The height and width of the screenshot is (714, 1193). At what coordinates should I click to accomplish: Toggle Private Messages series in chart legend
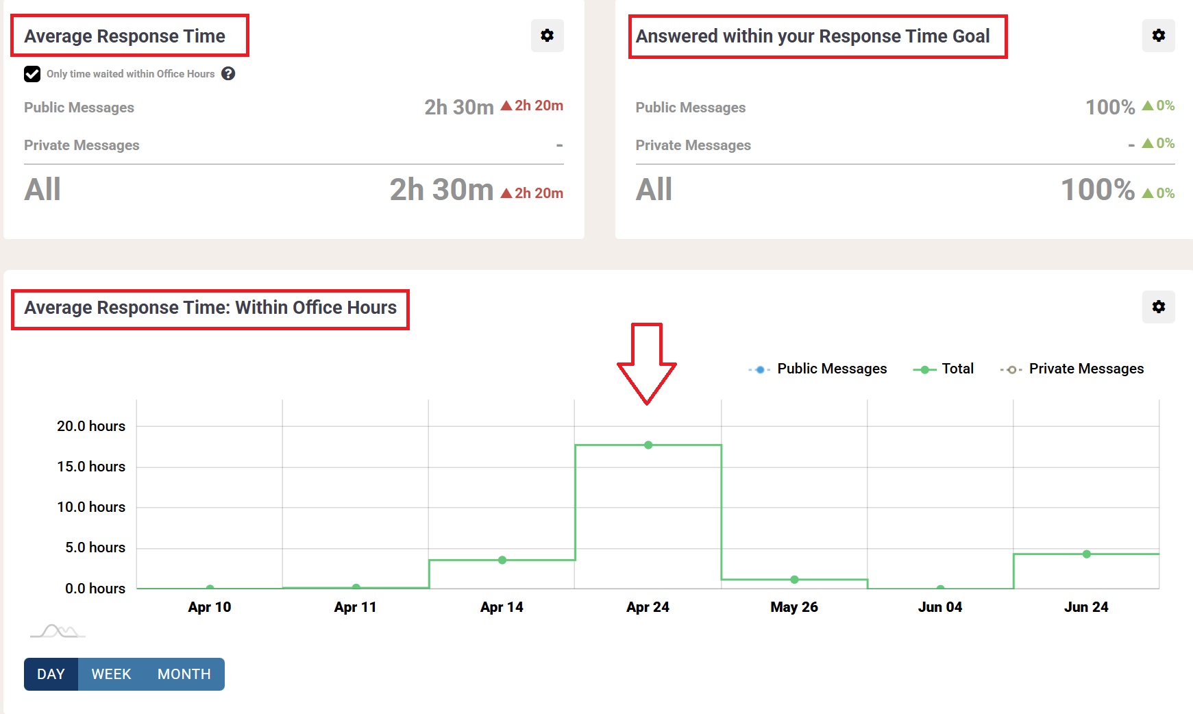coord(1072,369)
